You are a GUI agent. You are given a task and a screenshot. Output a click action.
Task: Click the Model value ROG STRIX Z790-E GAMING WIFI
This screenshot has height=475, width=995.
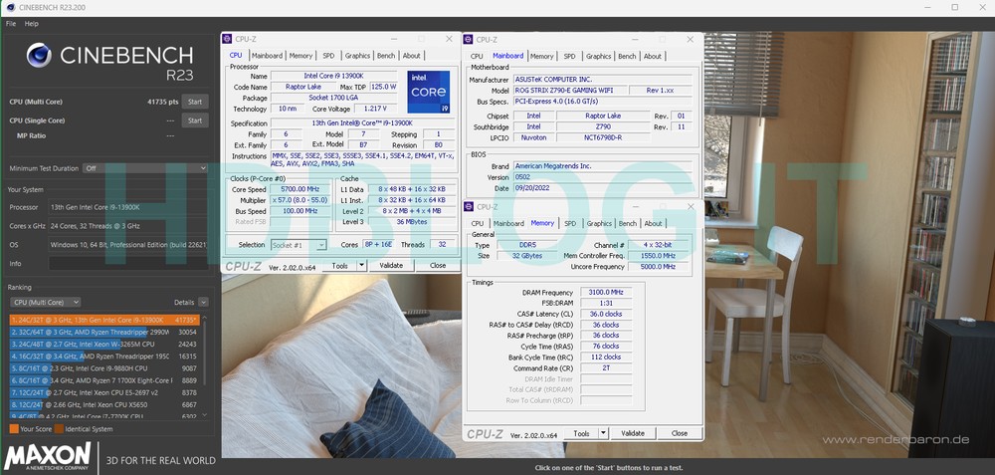pos(570,91)
